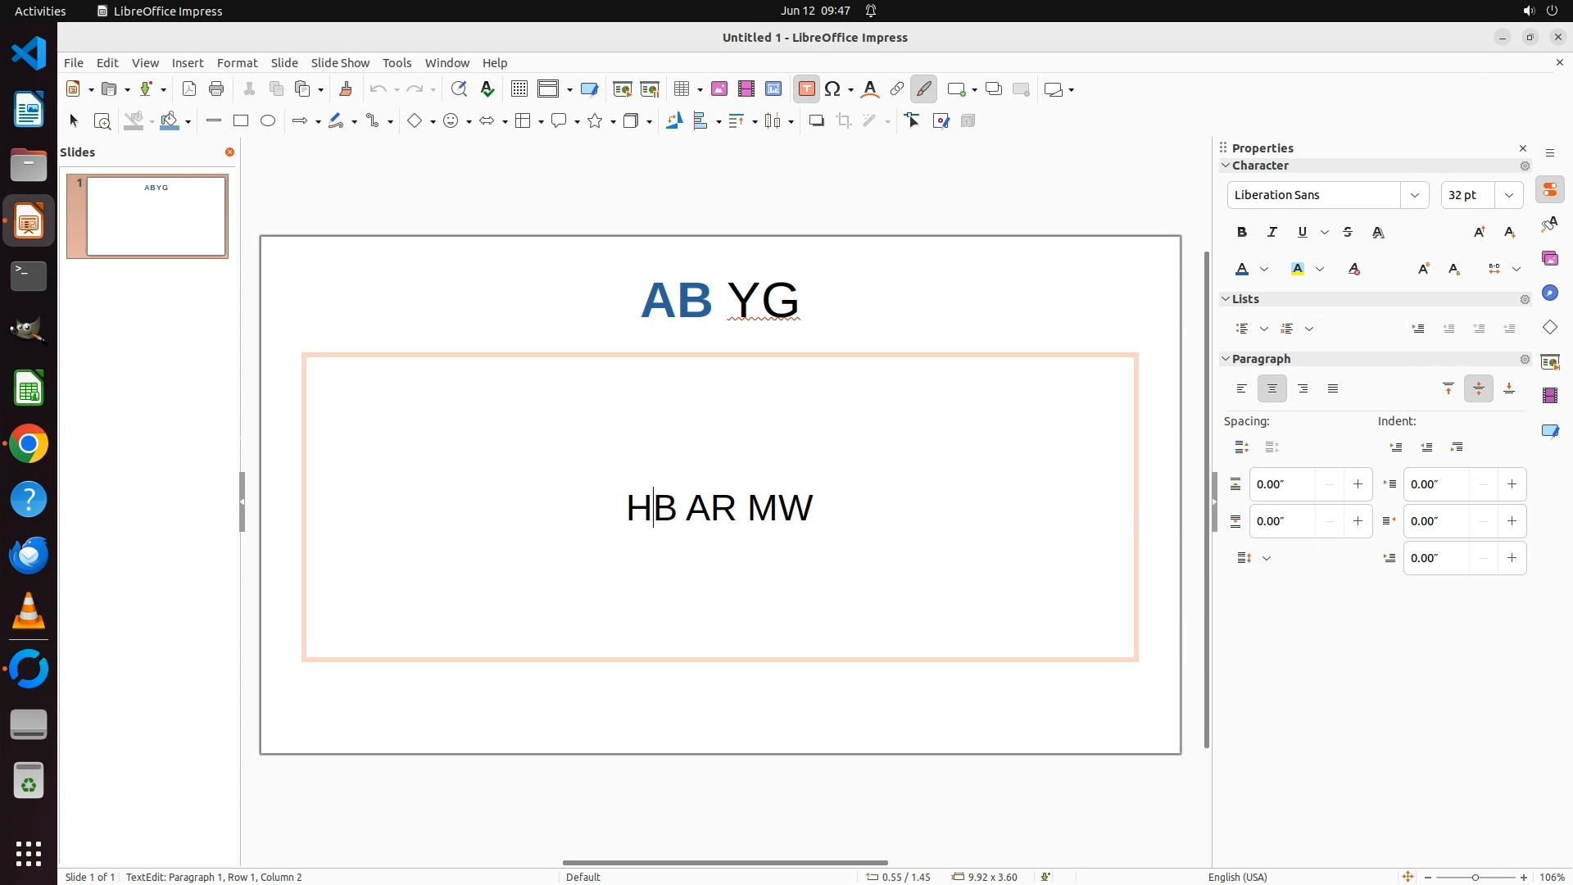Open the font name dropdown
Screen dimensions: 1573x885
point(1414,195)
